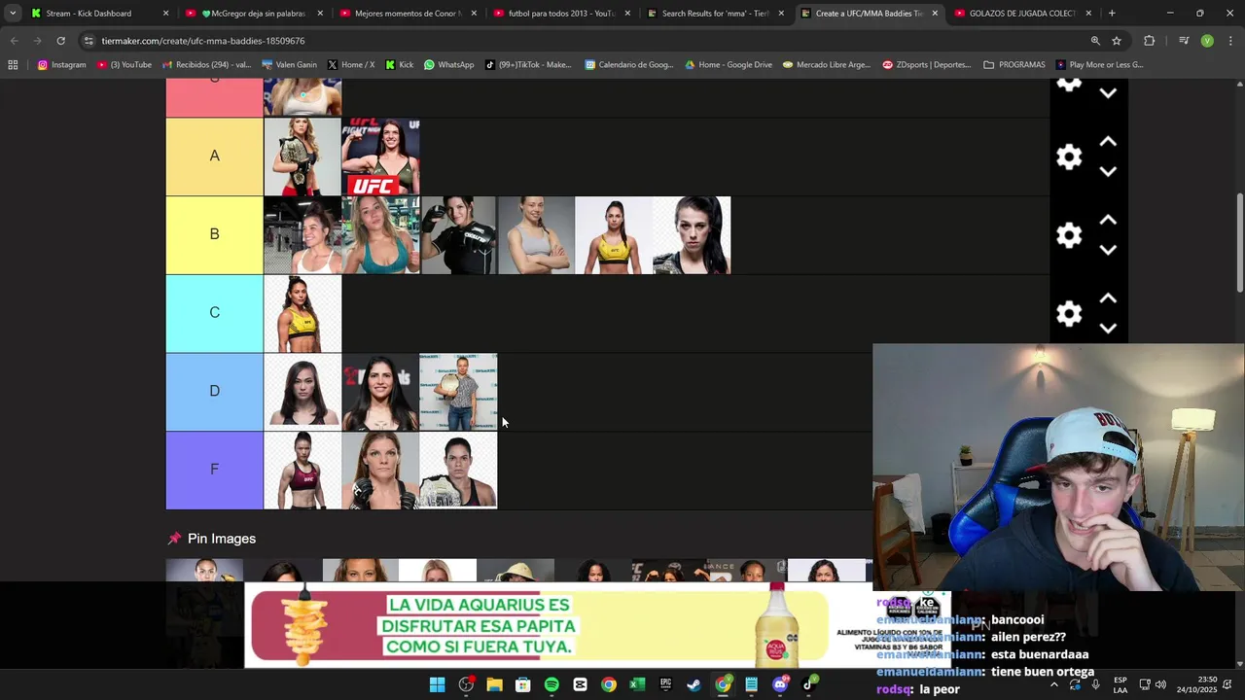This screenshot has width=1245, height=700.
Task: Select the UFC logo fighter in tier A
Action: (380, 157)
